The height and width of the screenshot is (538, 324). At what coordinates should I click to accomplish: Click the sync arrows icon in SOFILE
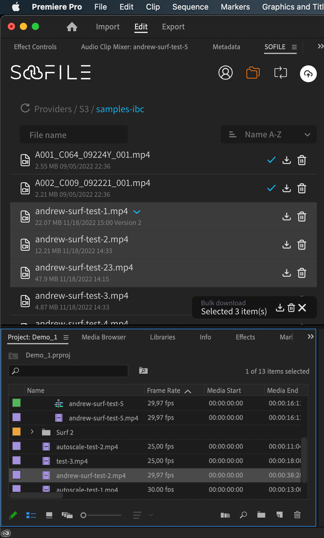[280, 73]
